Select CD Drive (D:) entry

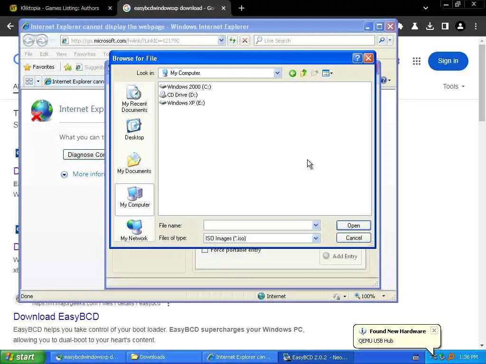(178, 95)
